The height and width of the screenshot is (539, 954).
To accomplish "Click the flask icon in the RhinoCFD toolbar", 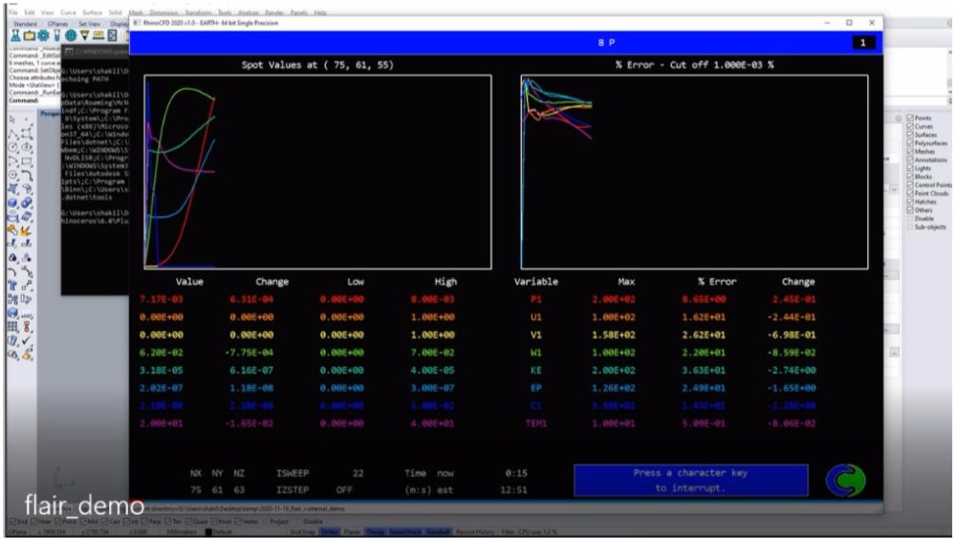I will [15, 35].
